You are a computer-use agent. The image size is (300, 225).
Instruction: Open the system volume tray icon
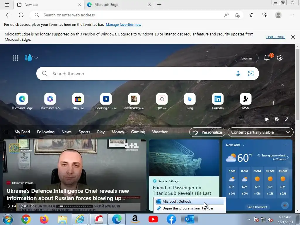tap(270, 220)
